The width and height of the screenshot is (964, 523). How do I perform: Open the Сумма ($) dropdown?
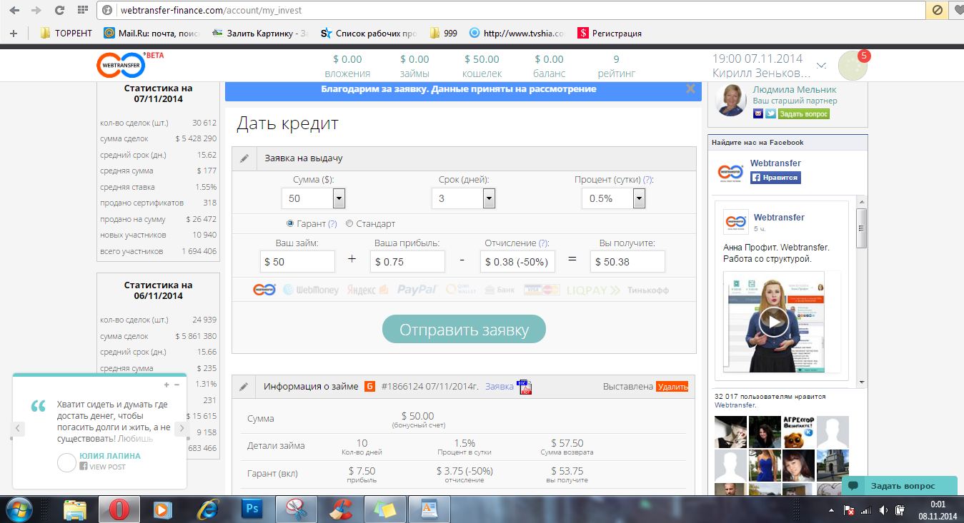[314, 198]
